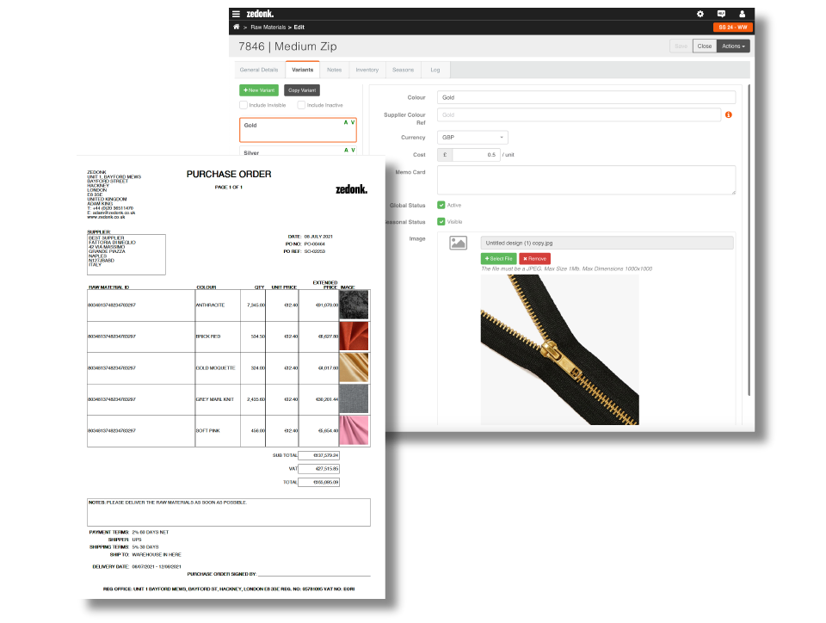Click the zipper image preview
Image resolution: width=826 pixels, height=623 pixels.
pos(559,350)
